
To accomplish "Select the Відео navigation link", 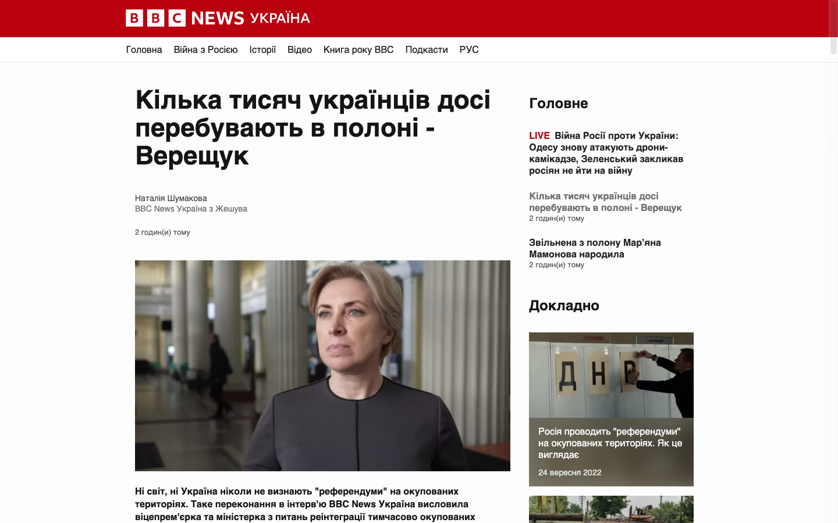I will coord(300,50).
